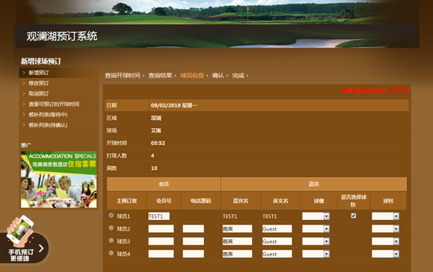Screen dimensions: 433x272
Task: Open 候补列表(待确认) sidebar item
Action: pos(48,125)
